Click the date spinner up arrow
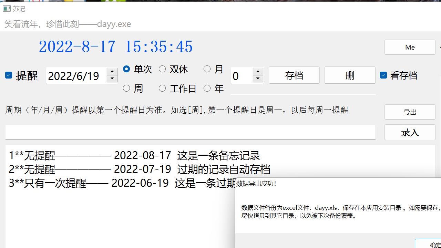Viewport: 441px width, 248px height. pos(112,72)
